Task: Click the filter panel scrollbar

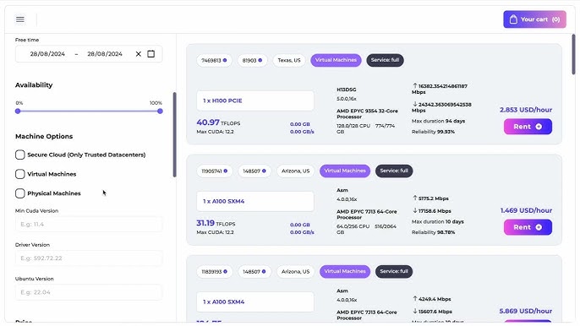Action: point(174,134)
